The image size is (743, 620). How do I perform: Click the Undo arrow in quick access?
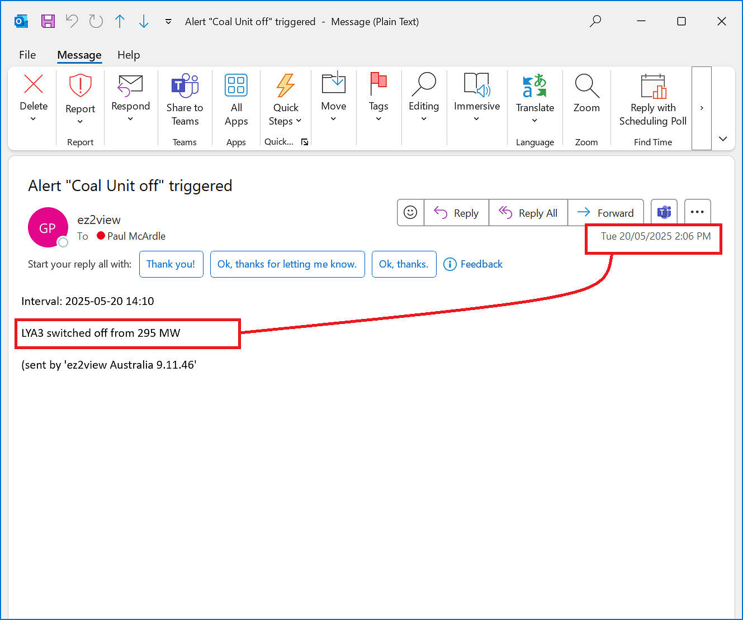(x=72, y=21)
